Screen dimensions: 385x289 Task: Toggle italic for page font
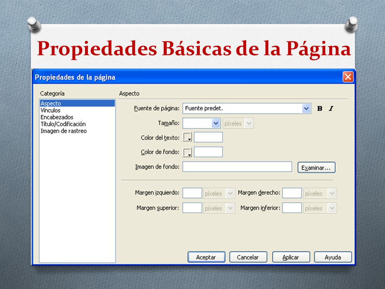click(x=331, y=108)
